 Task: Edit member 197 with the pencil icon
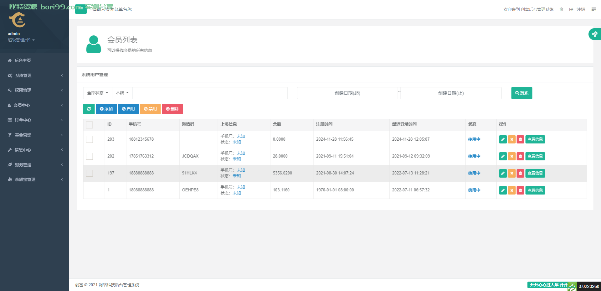coord(503,173)
